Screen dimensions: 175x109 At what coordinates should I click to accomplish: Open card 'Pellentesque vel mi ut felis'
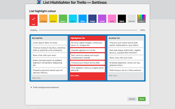pos(126,70)
